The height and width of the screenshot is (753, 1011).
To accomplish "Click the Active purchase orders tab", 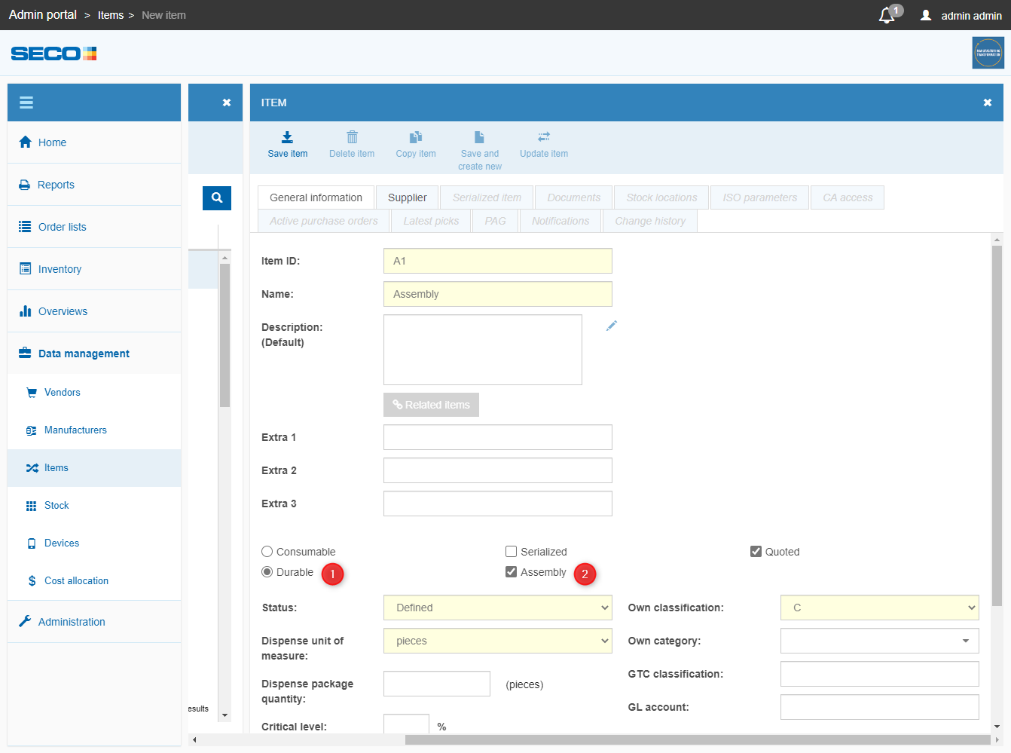I will point(324,221).
